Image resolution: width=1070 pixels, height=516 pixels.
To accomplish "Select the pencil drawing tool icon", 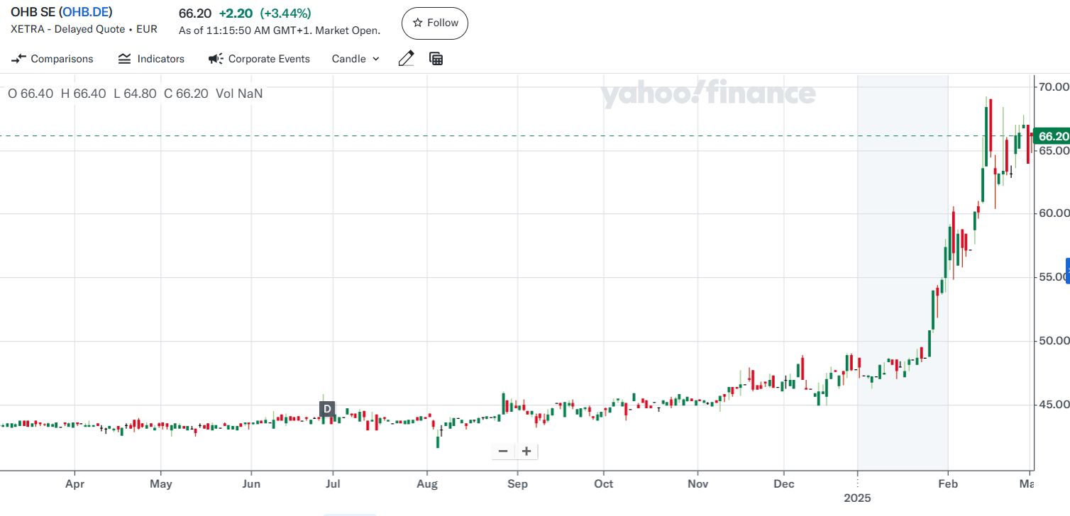I will [x=406, y=59].
